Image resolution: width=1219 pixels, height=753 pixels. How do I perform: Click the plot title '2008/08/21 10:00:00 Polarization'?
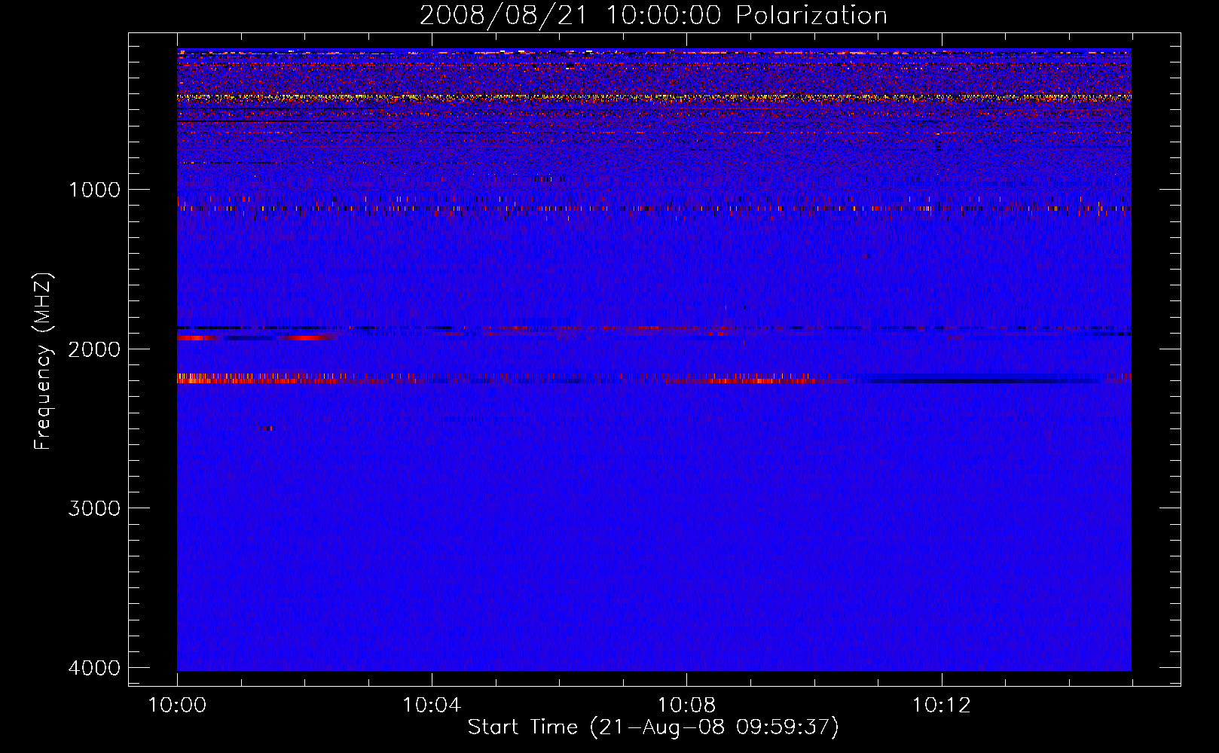click(653, 15)
